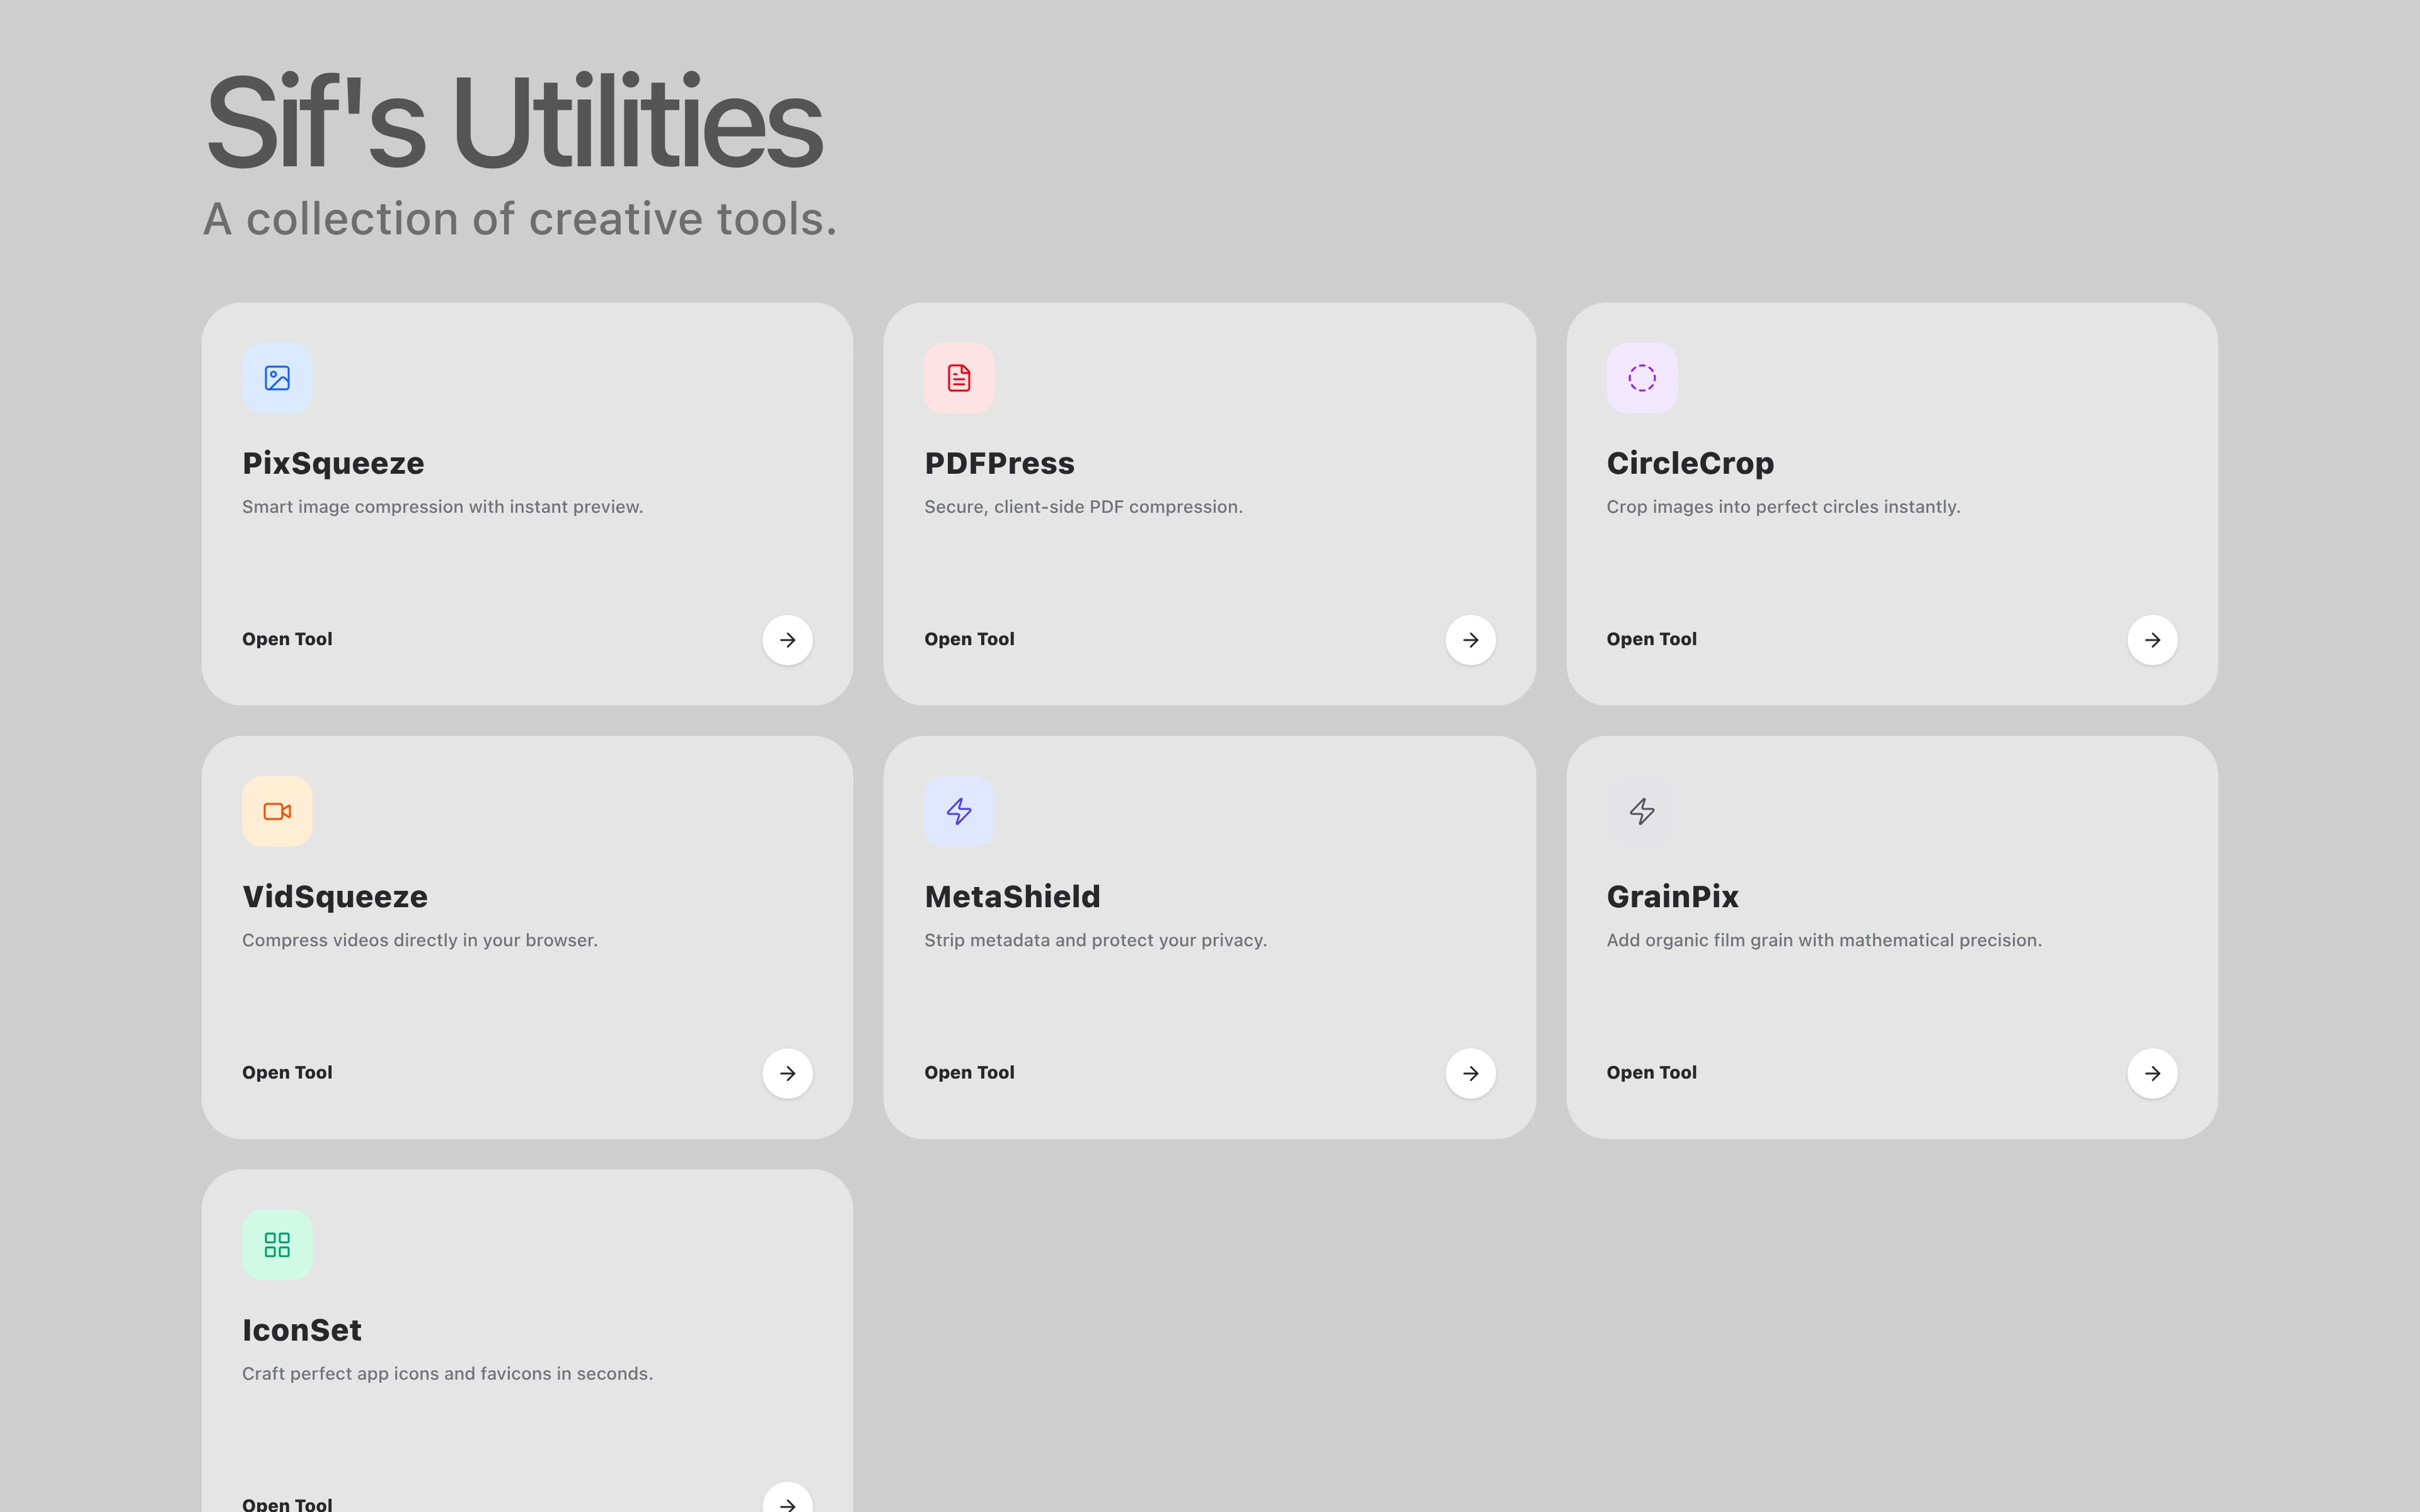Screen dimensions: 2420x1512
Task: Click the arrow button on the CircleCrop card
Action: pyautogui.click(x=2153, y=640)
